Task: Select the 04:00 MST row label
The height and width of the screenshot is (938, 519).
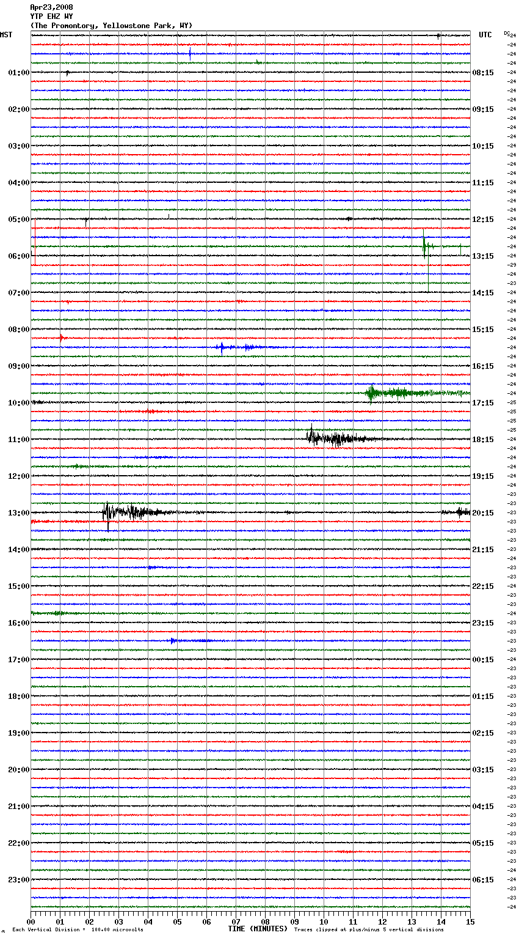Action: pyautogui.click(x=18, y=183)
